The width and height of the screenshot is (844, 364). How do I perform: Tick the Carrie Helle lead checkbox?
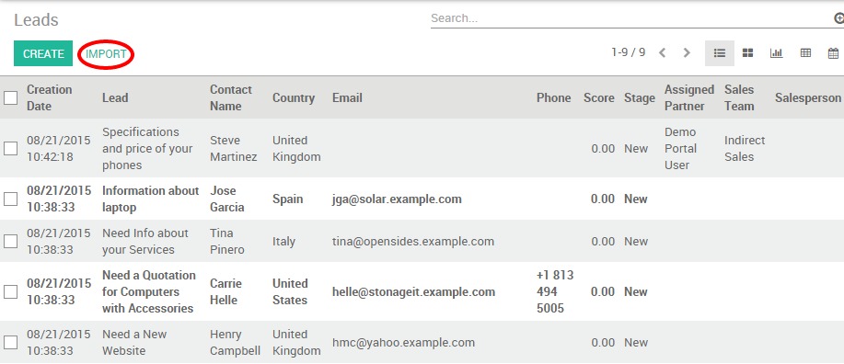tap(11, 292)
